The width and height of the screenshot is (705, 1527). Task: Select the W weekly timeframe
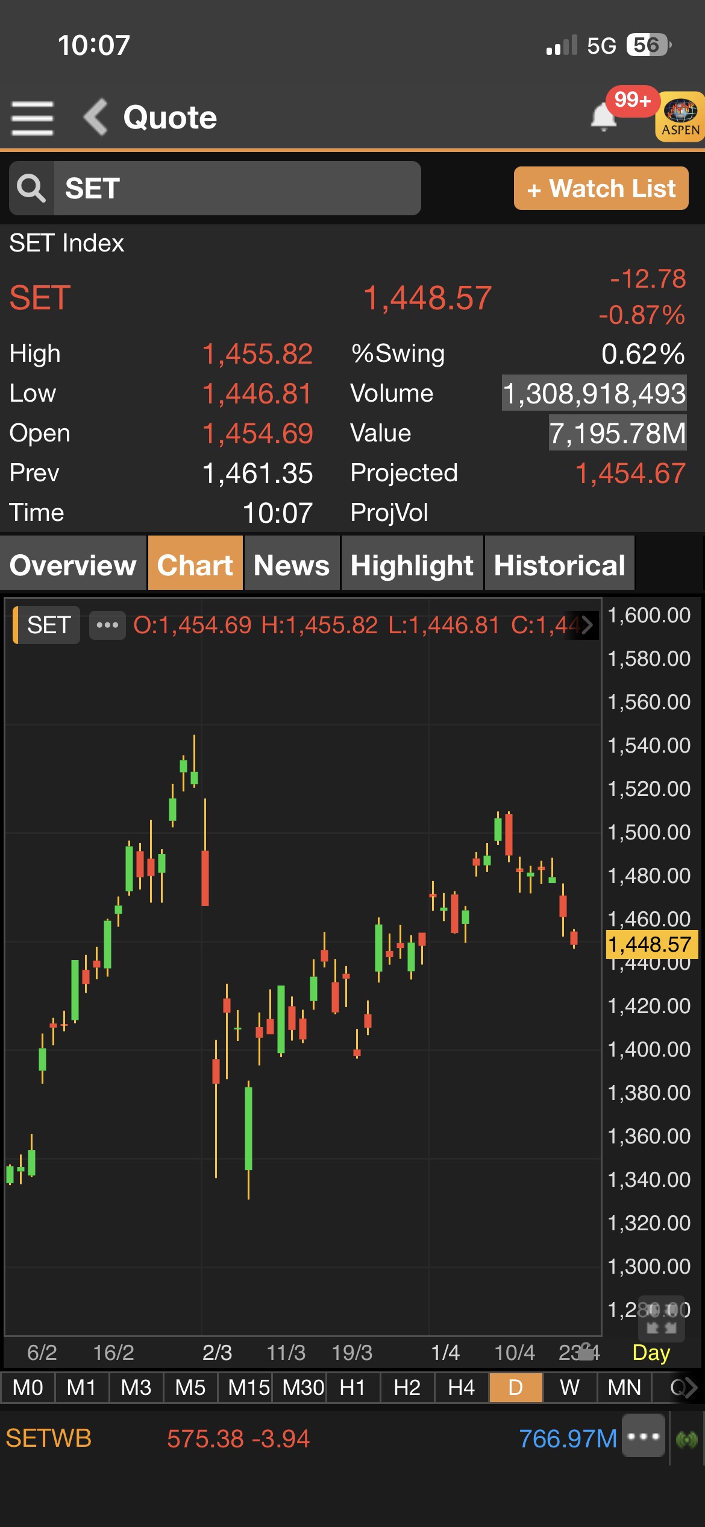pos(569,1388)
